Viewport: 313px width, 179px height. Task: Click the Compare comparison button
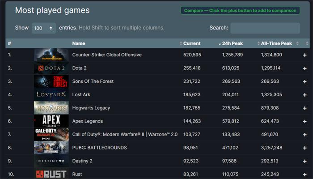[240, 11]
